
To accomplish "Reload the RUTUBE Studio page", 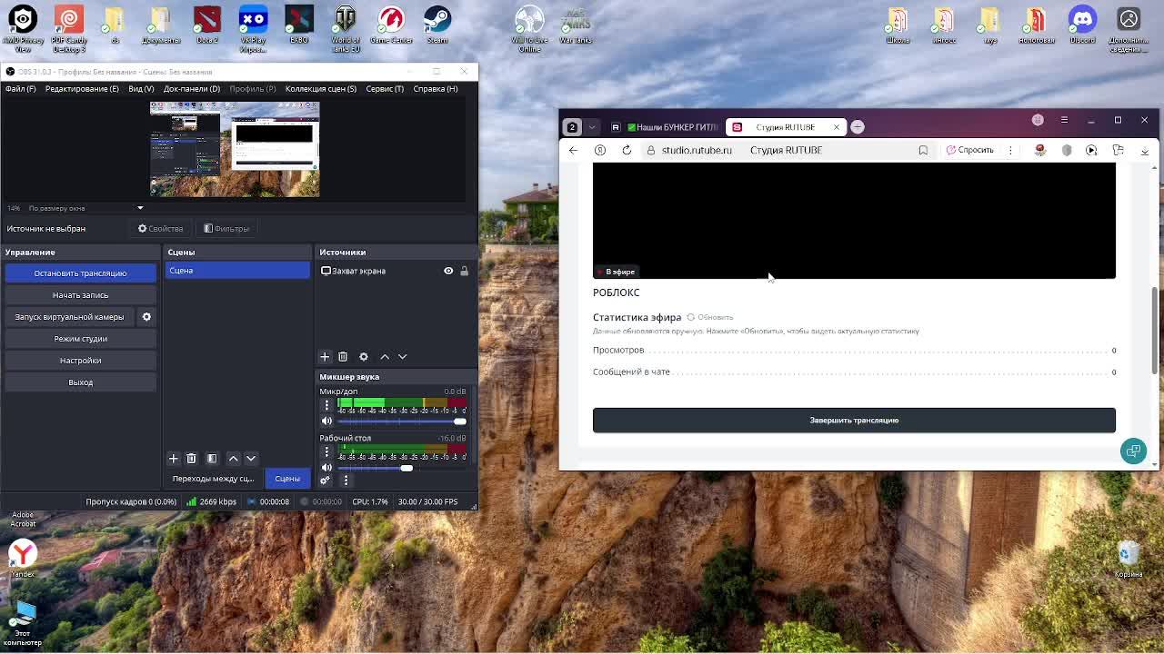I will coord(627,150).
